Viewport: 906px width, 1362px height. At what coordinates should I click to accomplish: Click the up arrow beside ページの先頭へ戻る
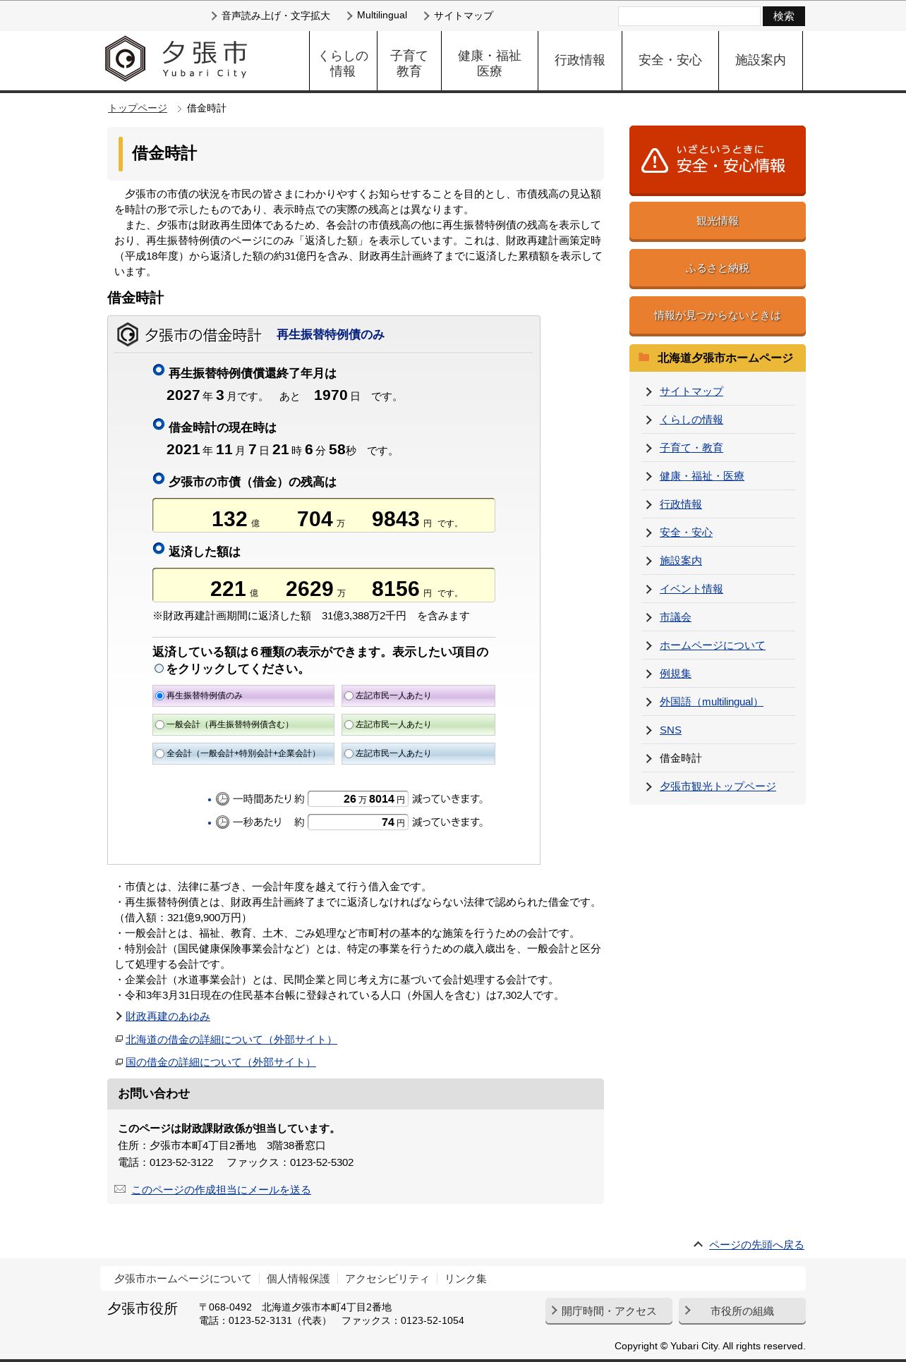click(x=698, y=1244)
